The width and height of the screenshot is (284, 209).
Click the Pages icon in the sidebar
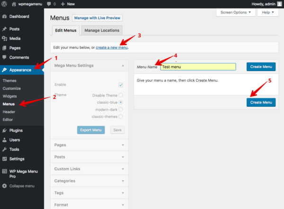pyautogui.click(x=5, y=48)
